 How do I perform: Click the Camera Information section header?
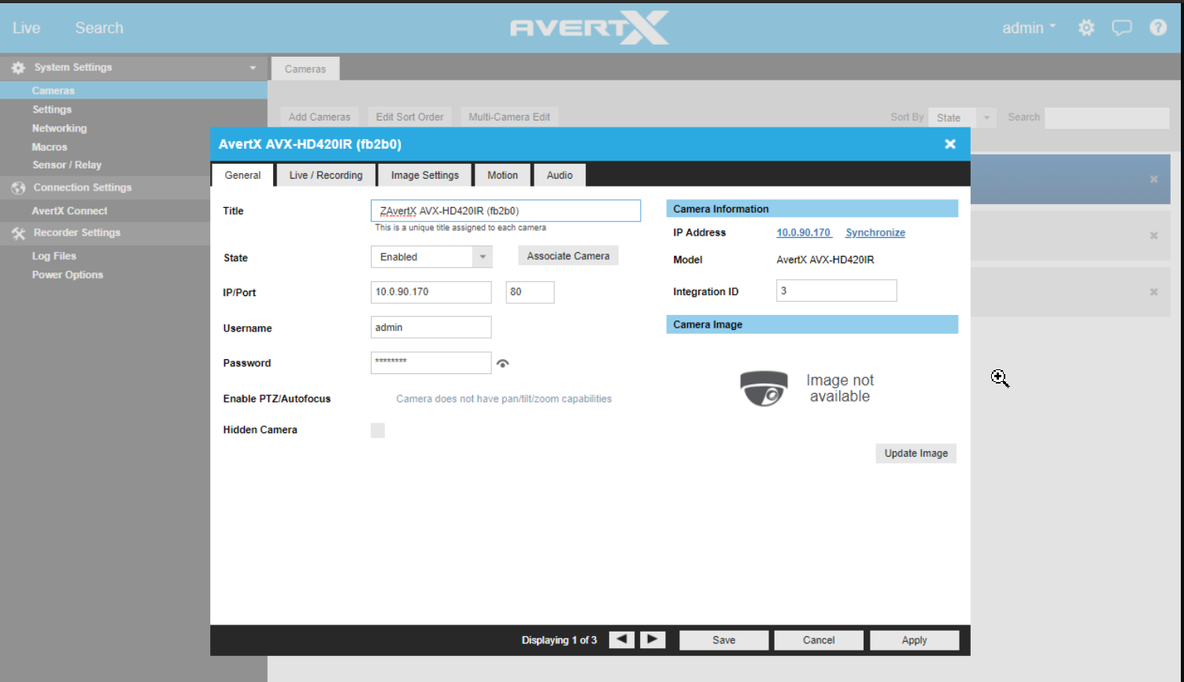(812, 209)
